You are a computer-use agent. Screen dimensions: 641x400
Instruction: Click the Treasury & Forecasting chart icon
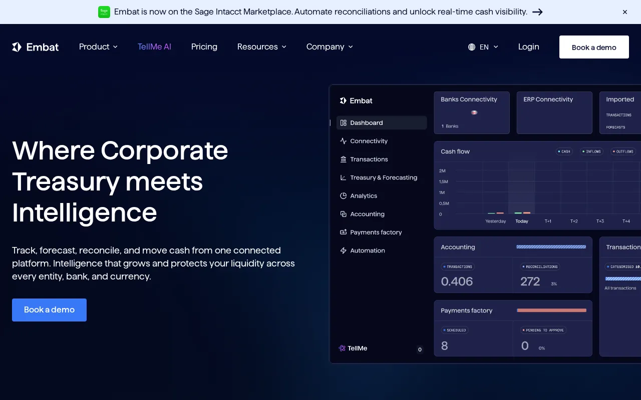344,177
